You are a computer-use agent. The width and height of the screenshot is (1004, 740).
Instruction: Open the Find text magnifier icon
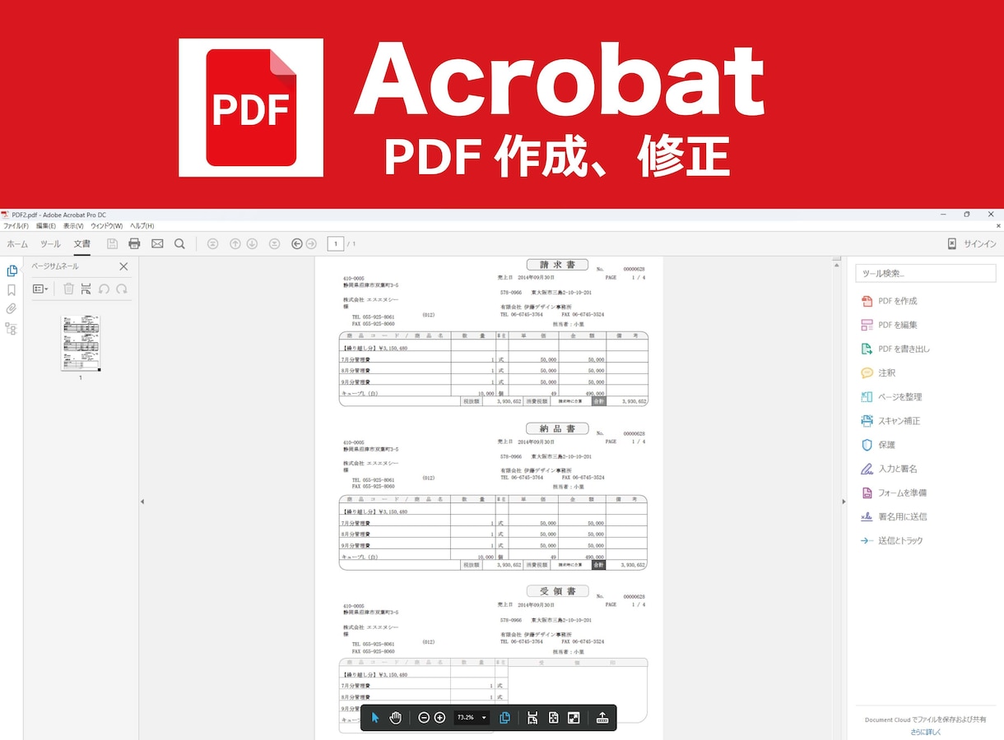(x=179, y=243)
